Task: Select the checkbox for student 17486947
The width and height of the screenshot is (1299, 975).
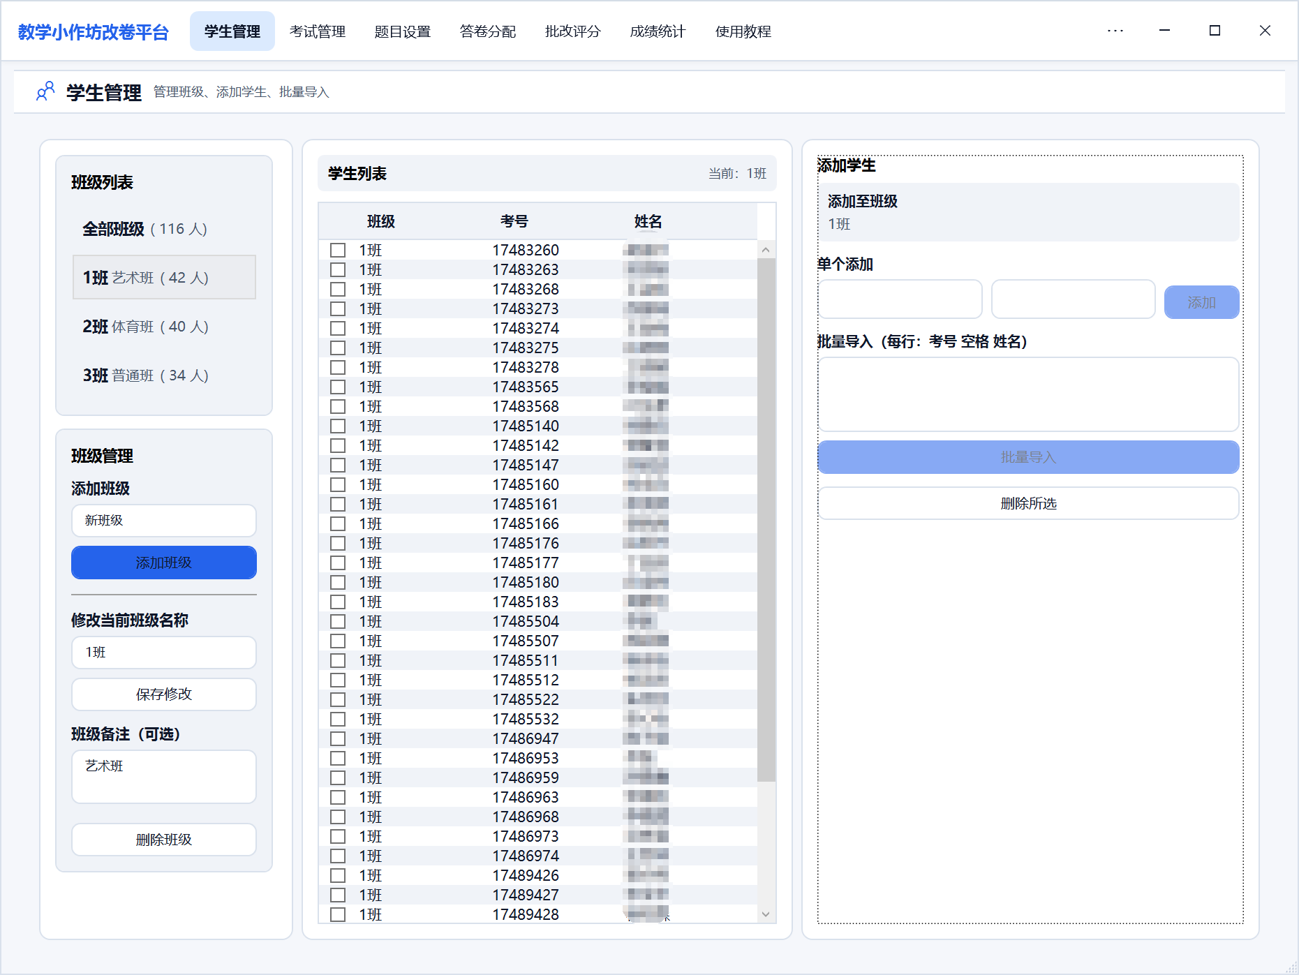Action: 338,738
